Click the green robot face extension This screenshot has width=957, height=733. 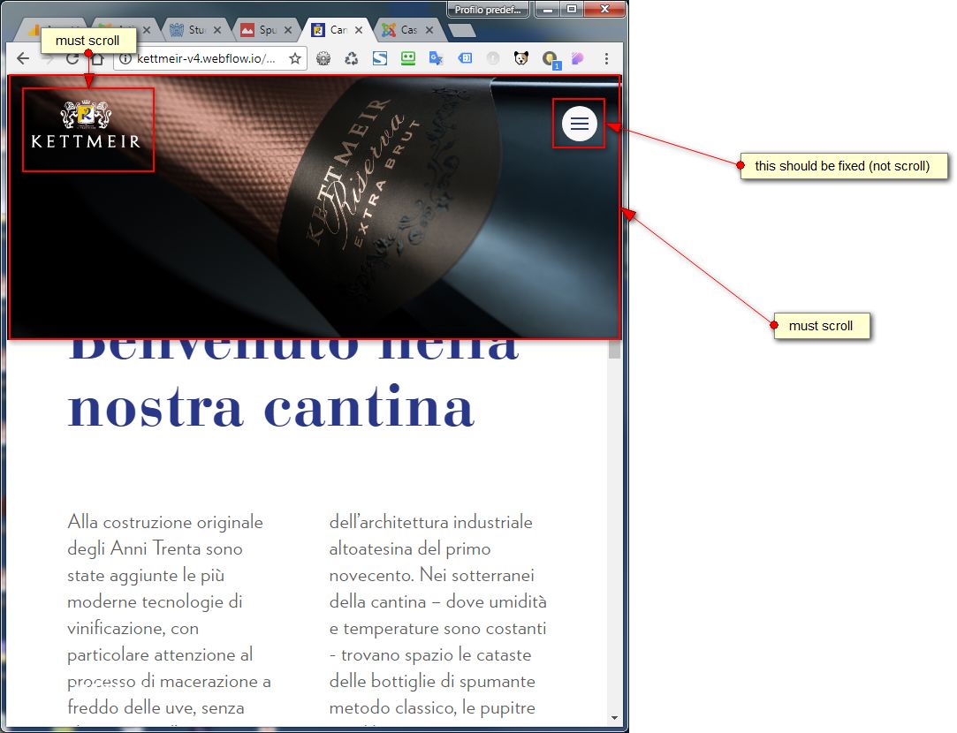(x=407, y=58)
